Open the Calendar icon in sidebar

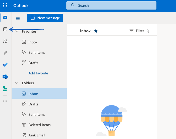5,29
